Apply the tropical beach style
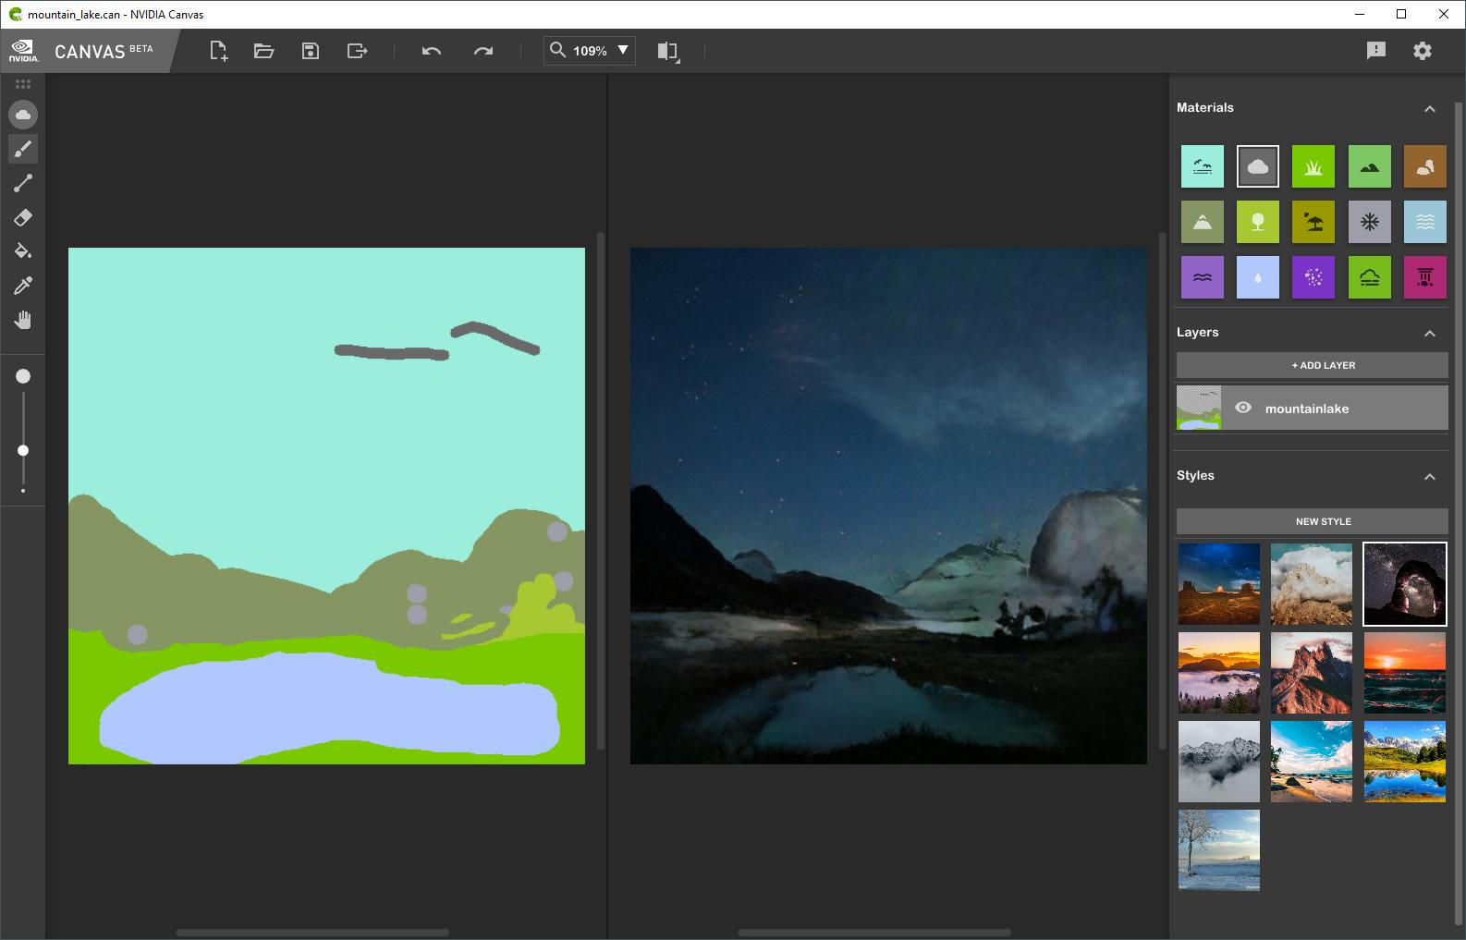This screenshot has width=1466, height=940. [x=1312, y=762]
